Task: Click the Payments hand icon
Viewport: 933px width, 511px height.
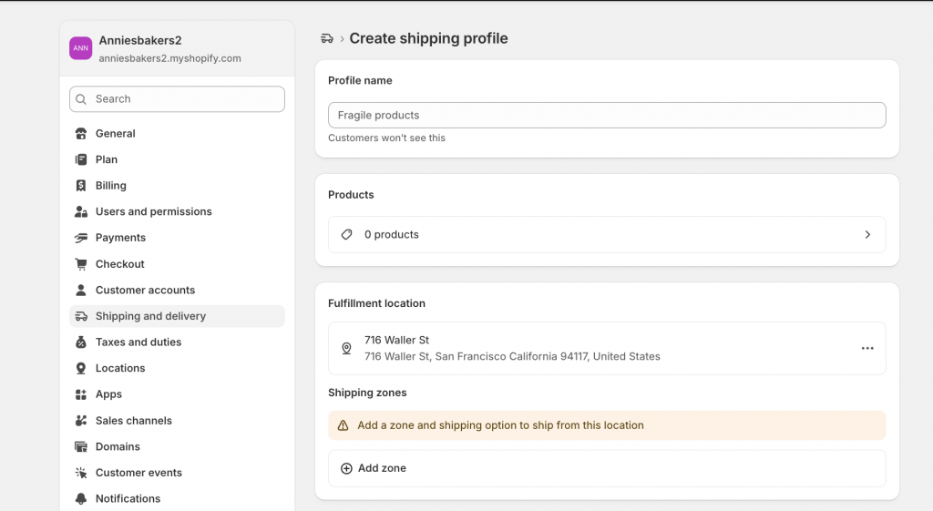Action: coord(81,238)
